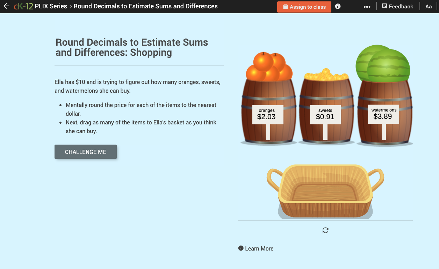The height and width of the screenshot is (269, 439).
Task: Click the oranges price sign
Action: tap(267, 113)
